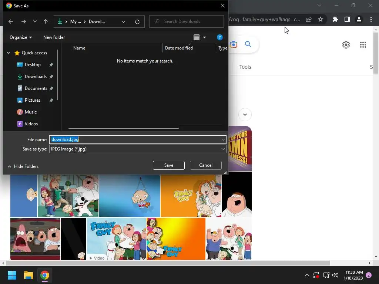Expand the File name dropdown
This screenshot has width=379, height=284.
point(223,139)
